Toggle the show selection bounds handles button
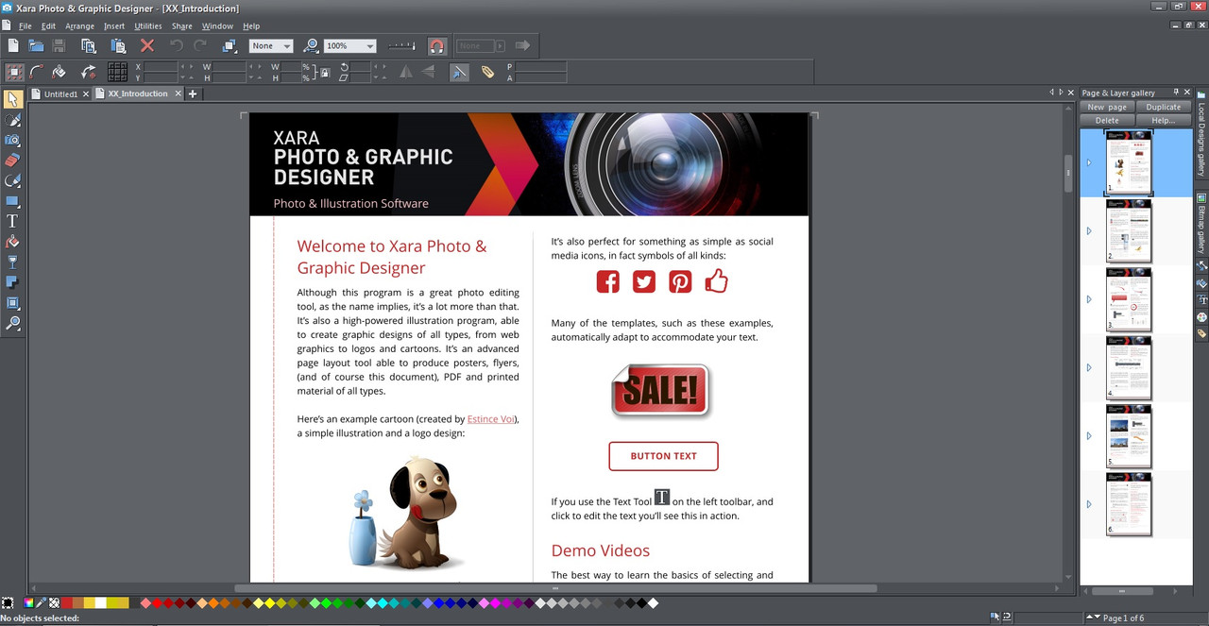The height and width of the screenshot is (626, 1209). (x=14, y=72)
